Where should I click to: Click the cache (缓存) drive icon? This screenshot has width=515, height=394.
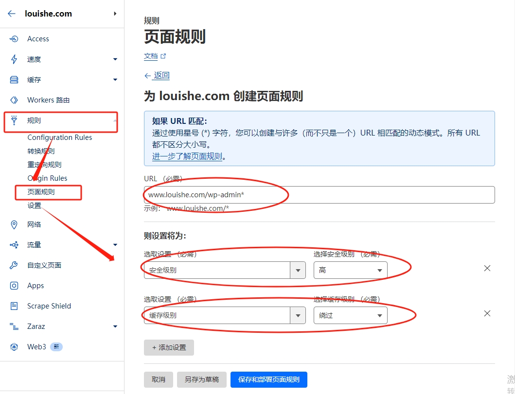click(x=14, y=80)
